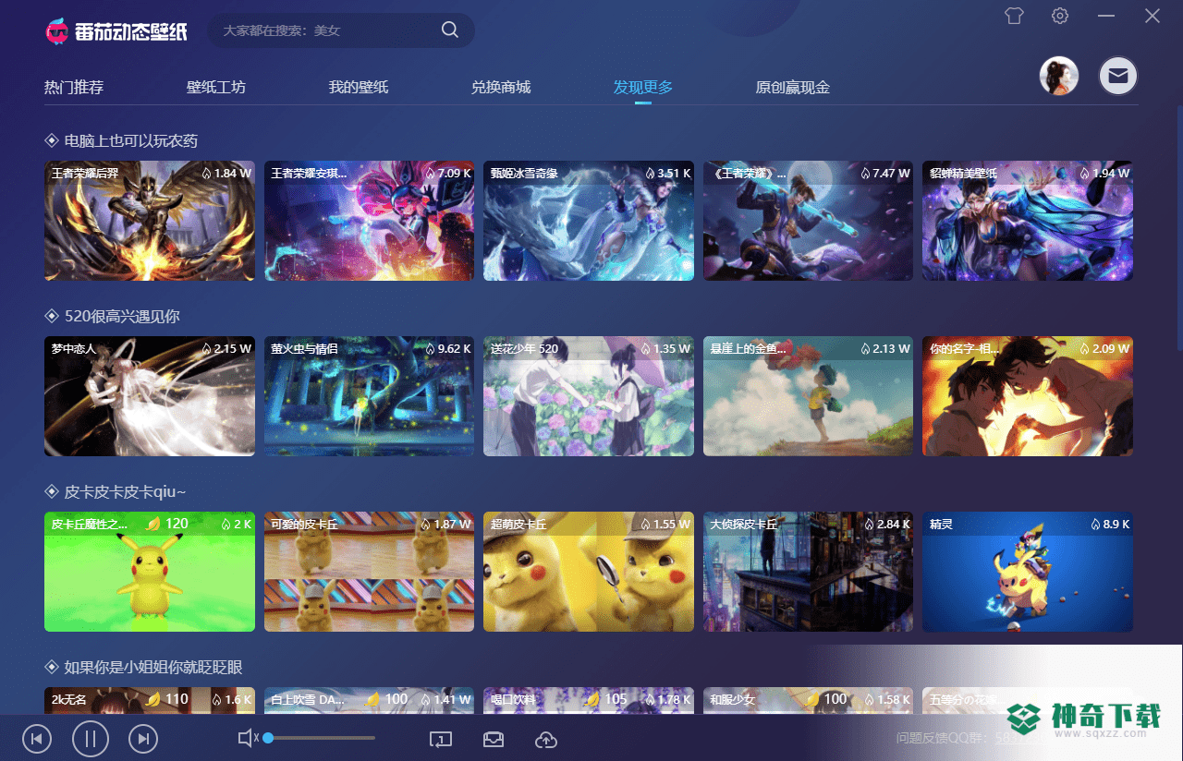Skip to the previous wallpaper
The width and height of the screenshot is (1183, 761).
coord(36,738)
